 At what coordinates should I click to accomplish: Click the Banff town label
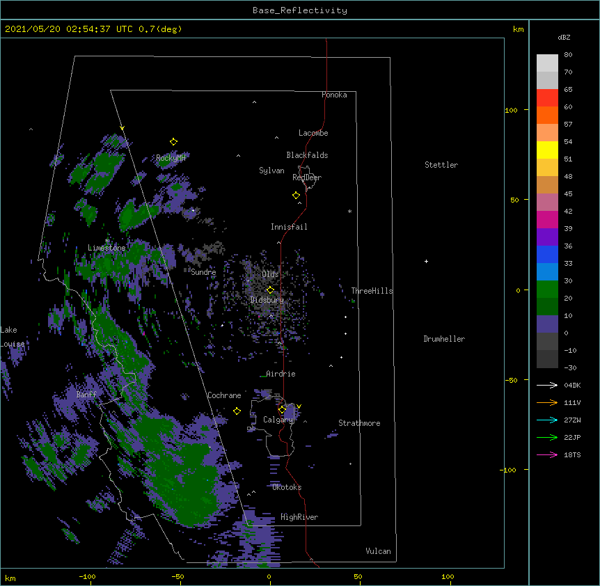[86, 395]
